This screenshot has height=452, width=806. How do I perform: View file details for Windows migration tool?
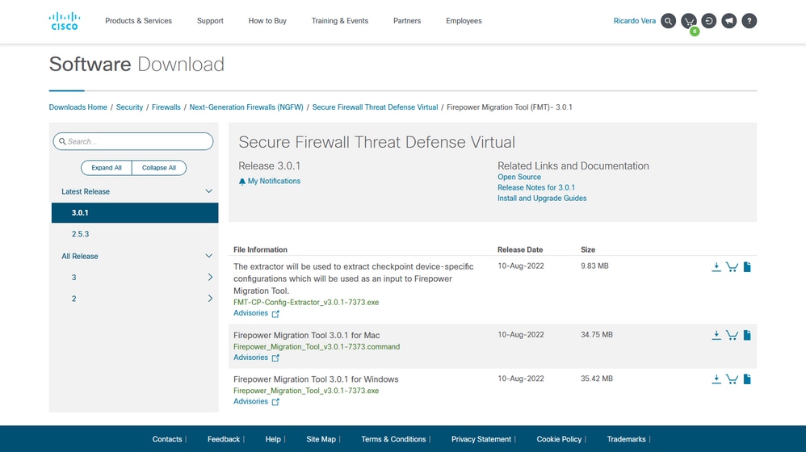(x=747, y=379)
